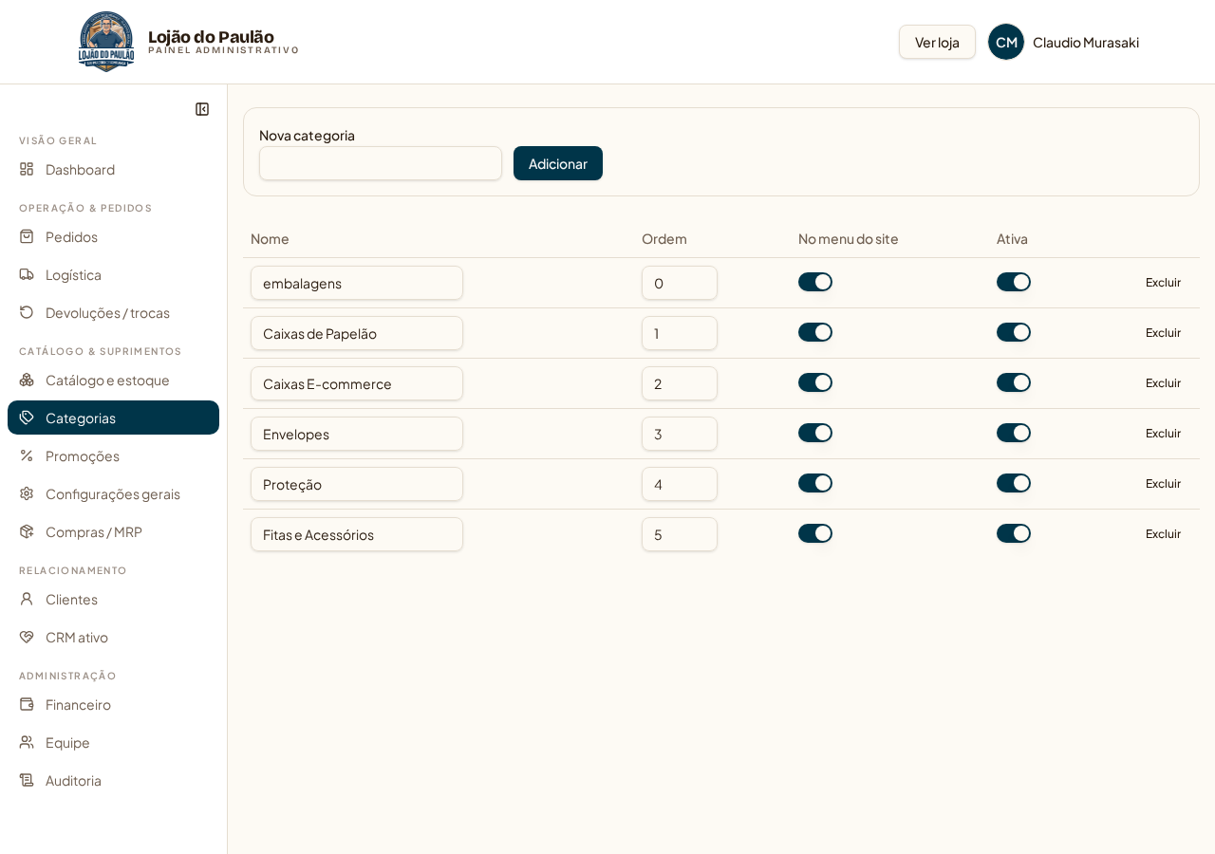
Task: Click the Dashboard grid icon
Action: click(x=27, y=169)
